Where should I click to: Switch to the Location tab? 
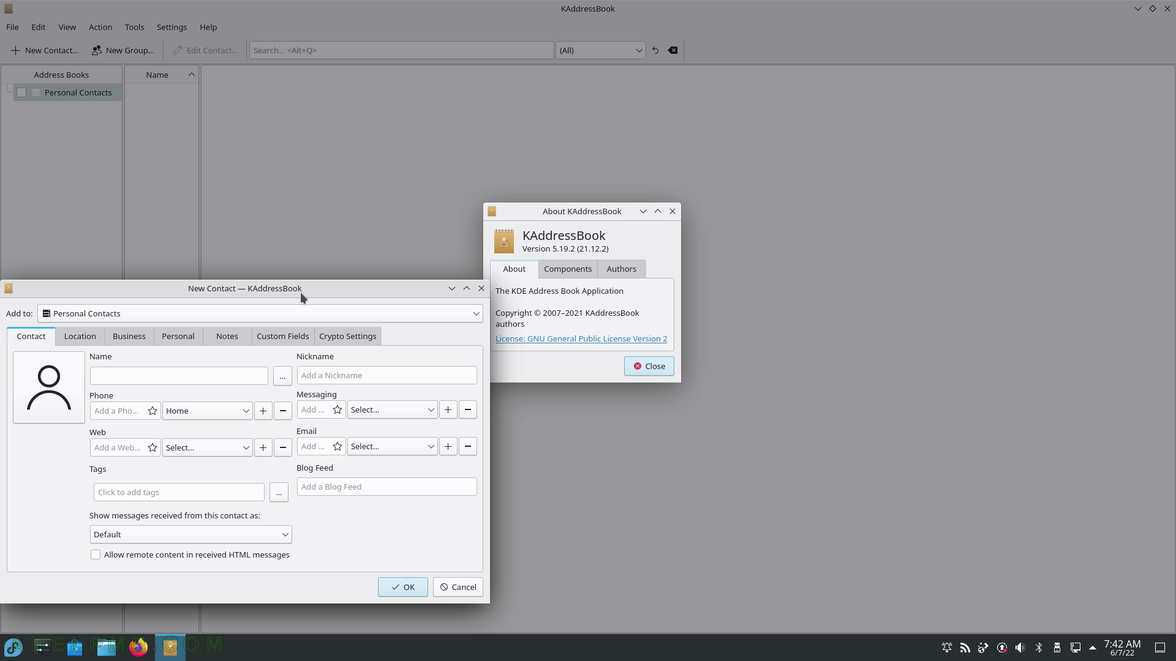80,336
